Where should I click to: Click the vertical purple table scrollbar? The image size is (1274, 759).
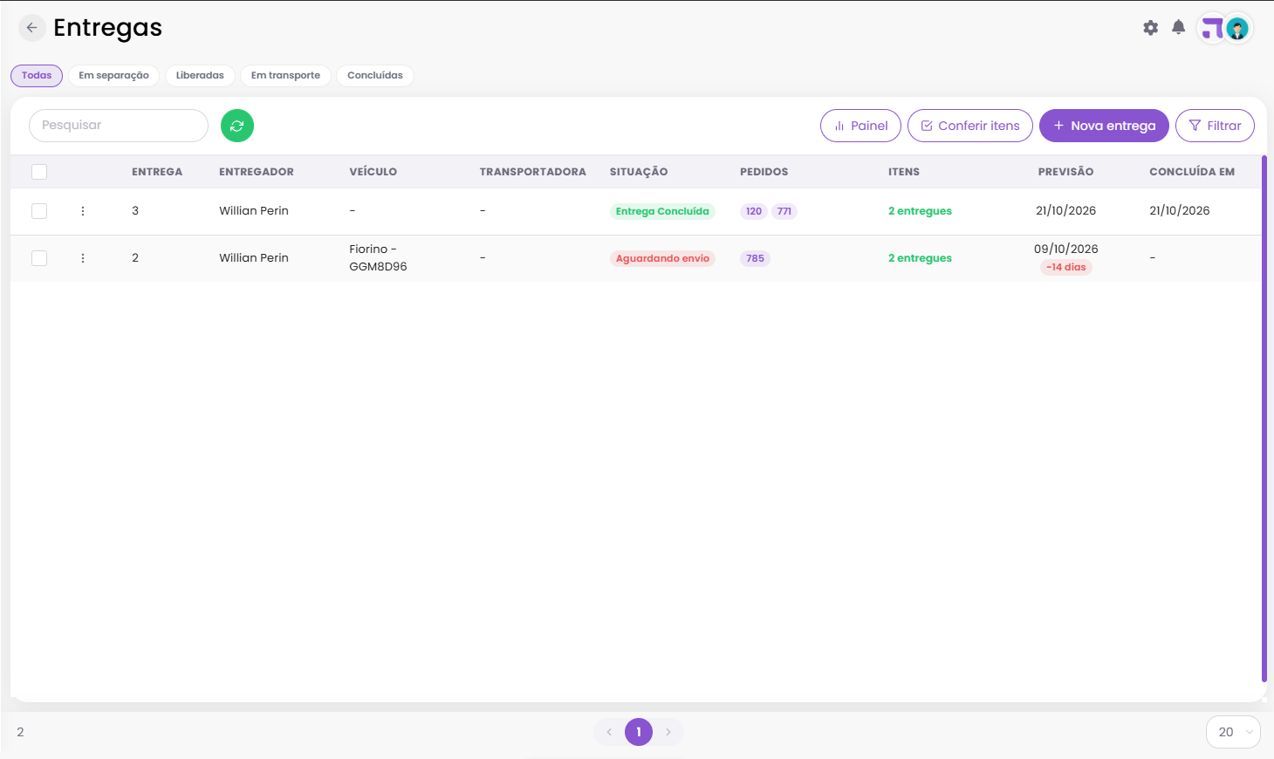pos(1264,419)
